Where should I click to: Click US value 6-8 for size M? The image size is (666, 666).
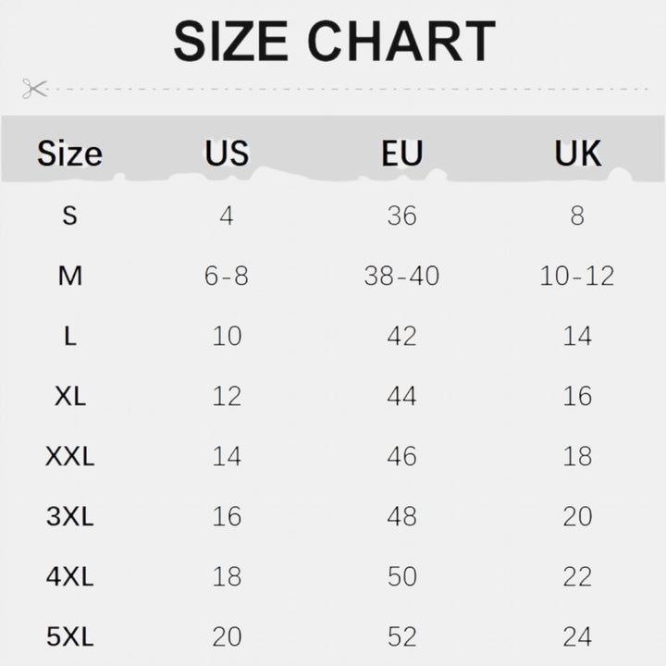click(x=227, y=276)
